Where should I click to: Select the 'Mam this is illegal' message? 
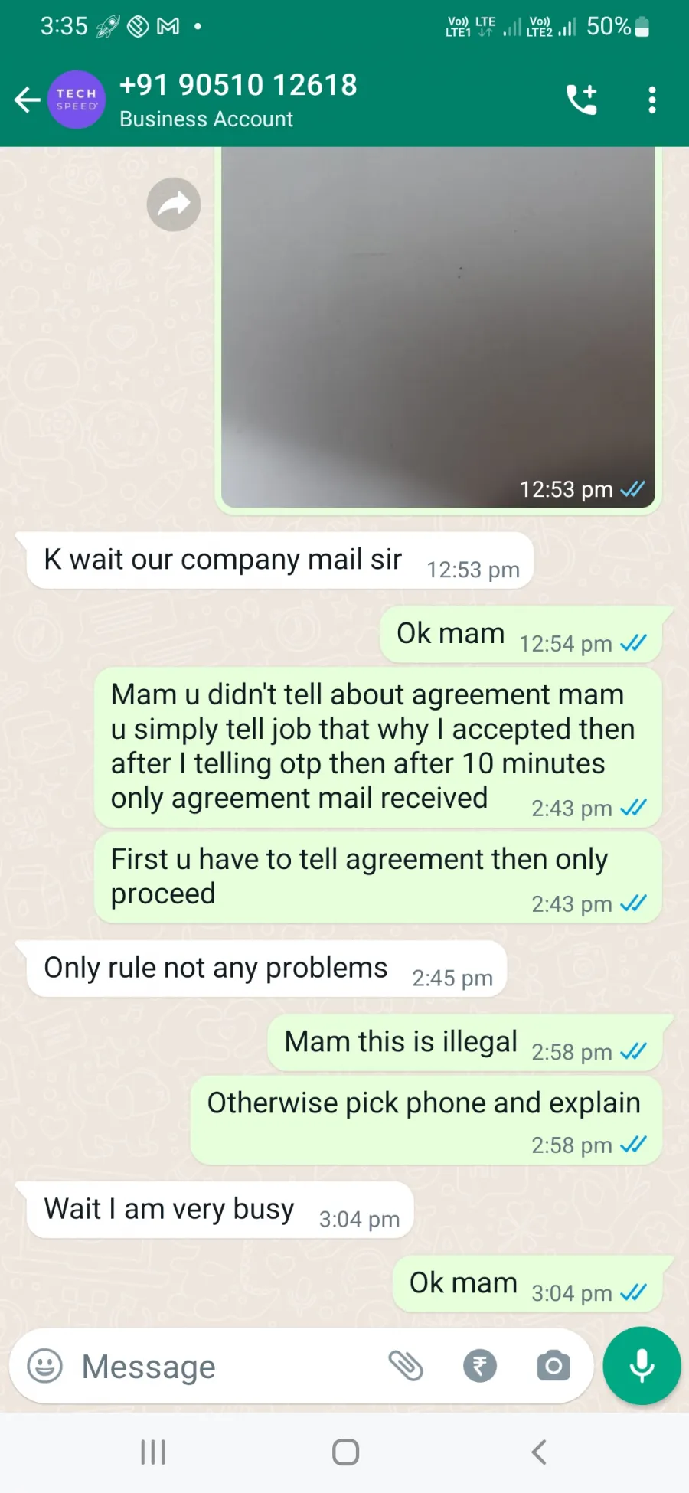[465, 1044]
